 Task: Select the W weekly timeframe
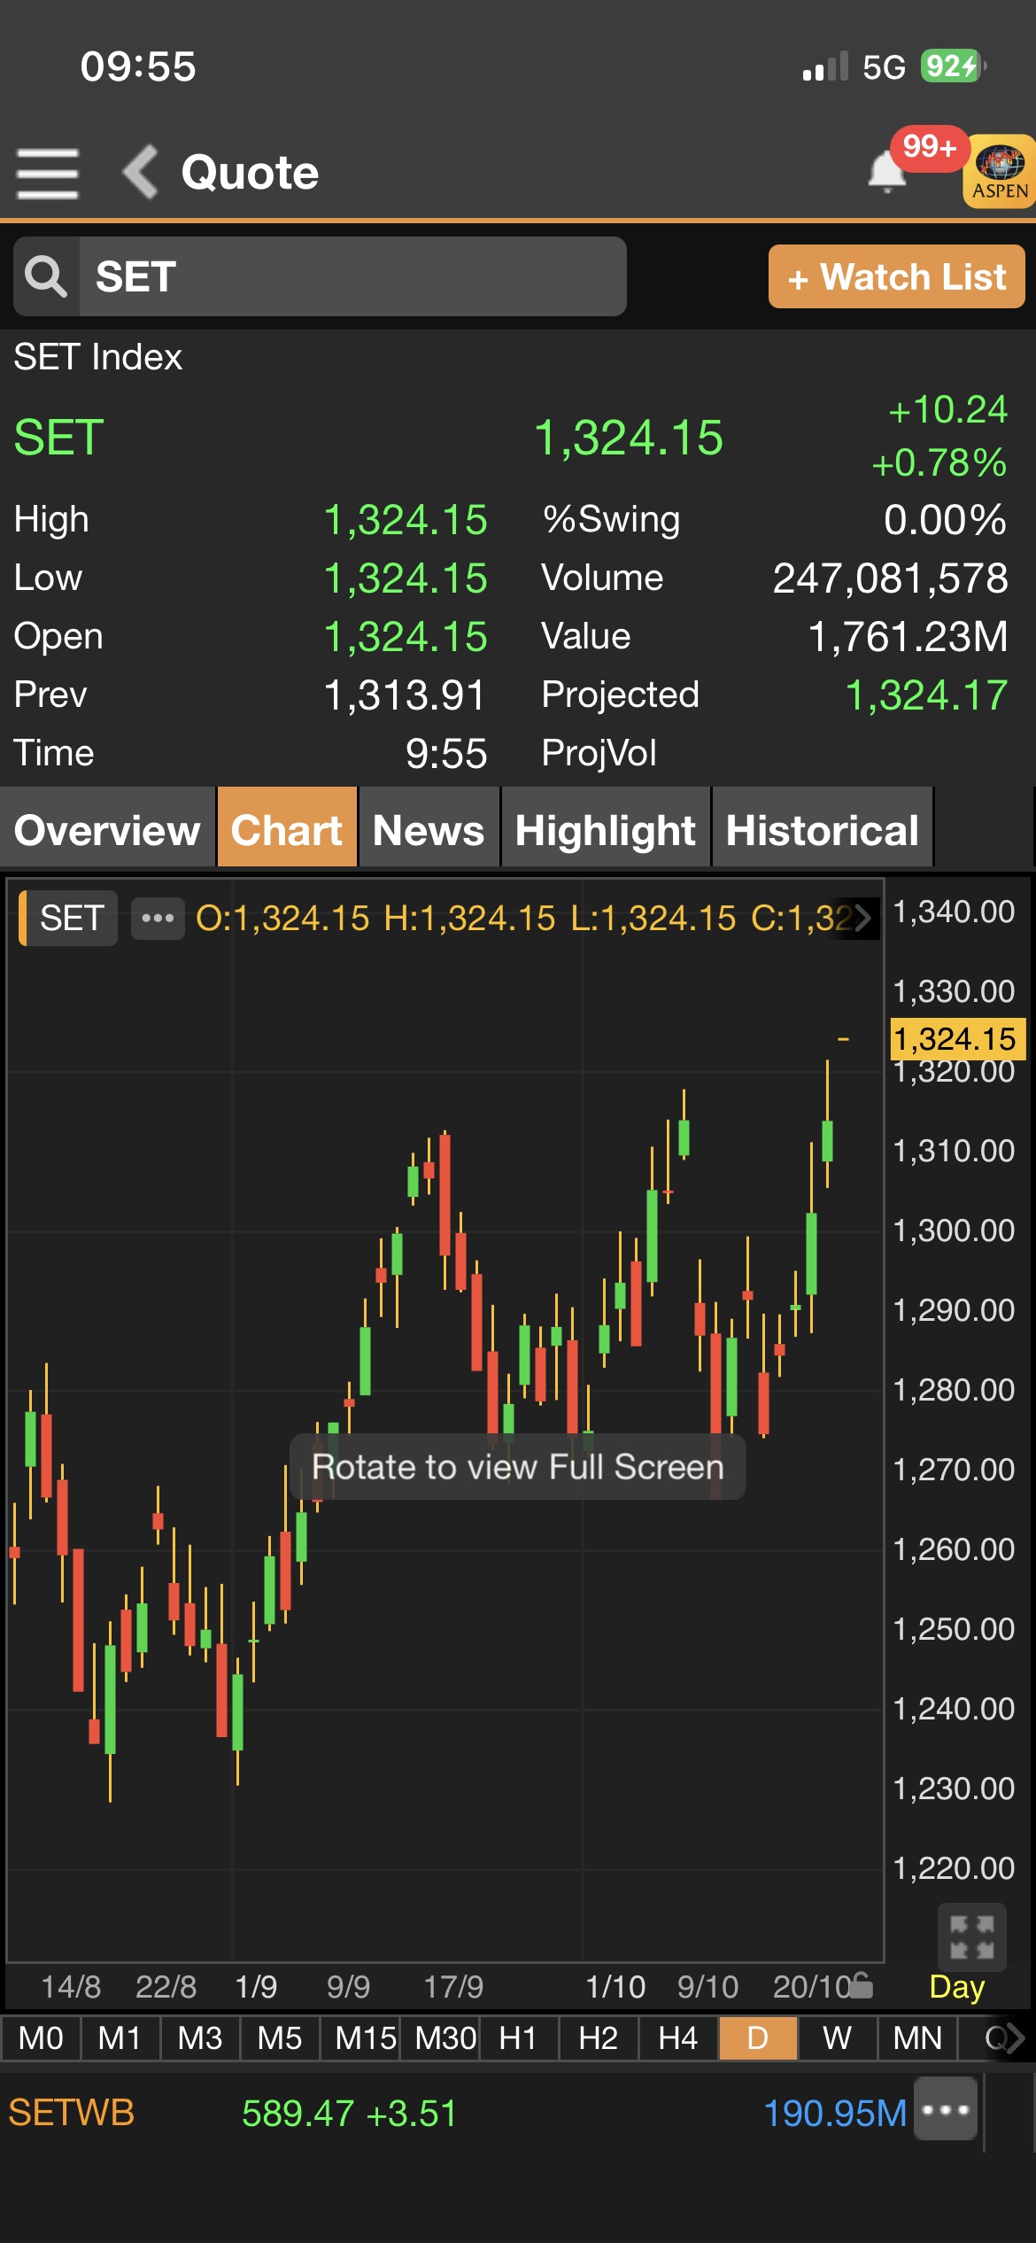click(837, 2038)
